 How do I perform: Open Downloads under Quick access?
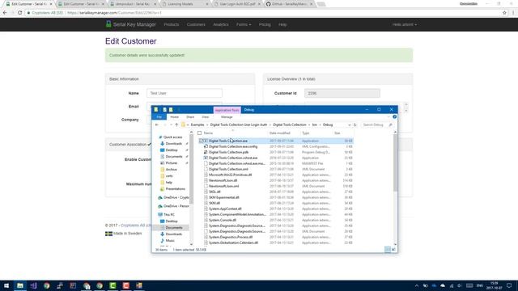(x=173, y=144)
